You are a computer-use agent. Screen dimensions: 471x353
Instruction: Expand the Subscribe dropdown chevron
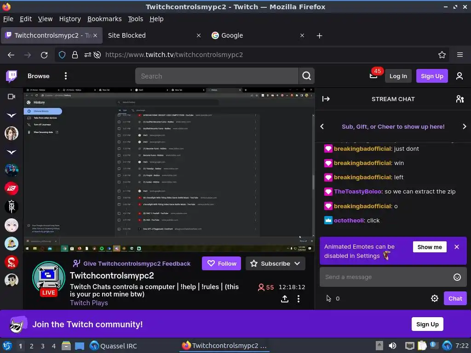(x=298, y=263)
